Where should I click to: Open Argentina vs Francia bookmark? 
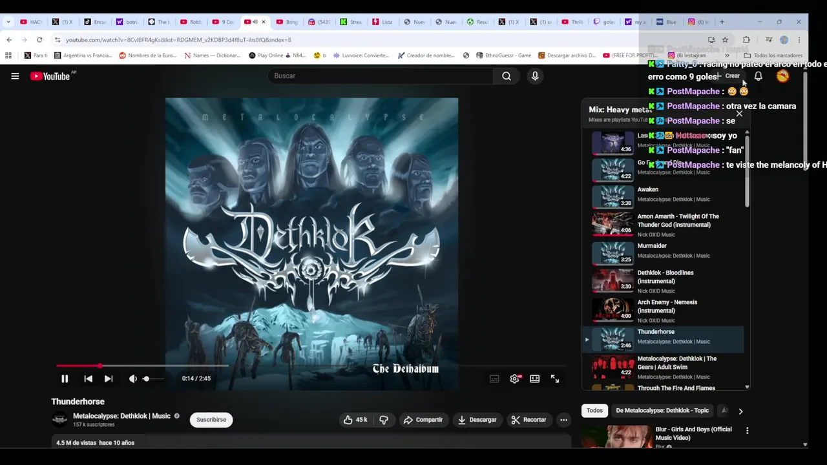(x=83, y=56)
